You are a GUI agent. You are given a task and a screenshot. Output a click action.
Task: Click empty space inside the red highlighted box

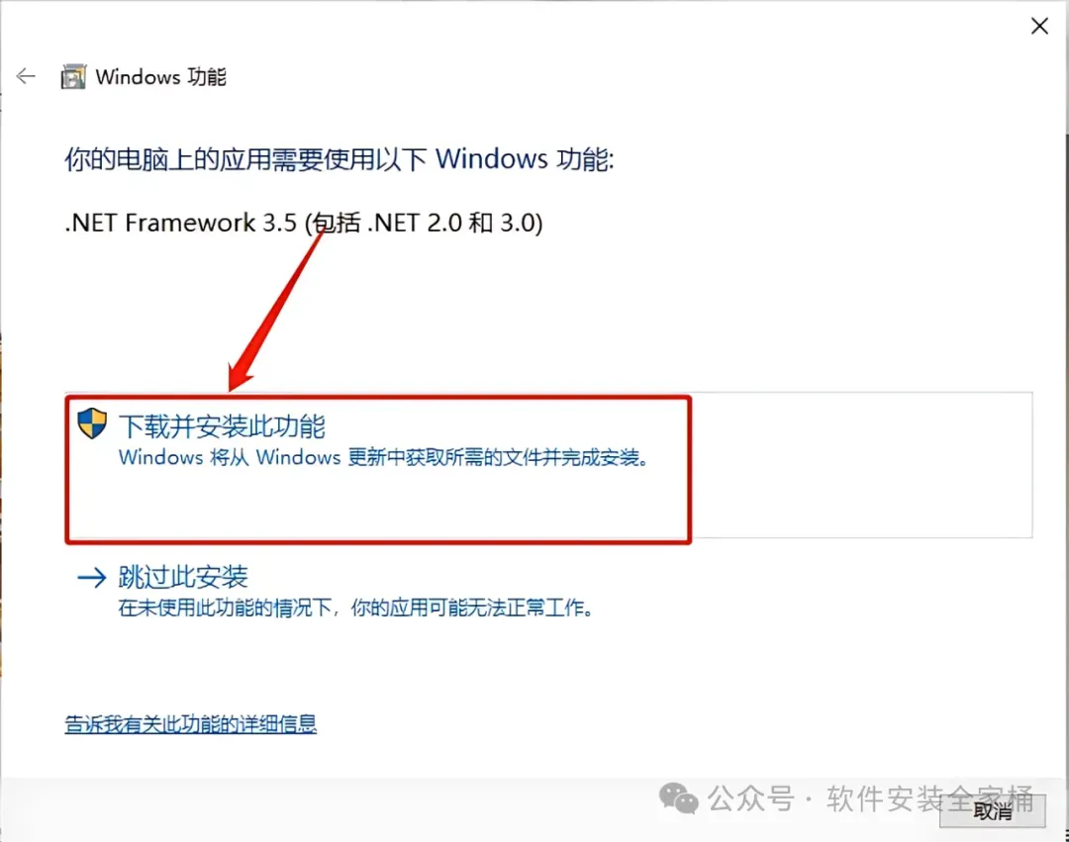[378, 504]
